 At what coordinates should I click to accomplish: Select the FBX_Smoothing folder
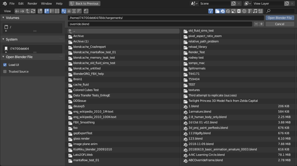(x=124, y=122)
